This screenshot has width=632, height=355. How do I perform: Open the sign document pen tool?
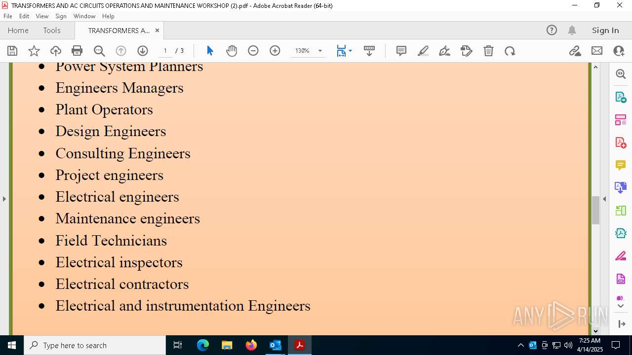[x=445, y=51]
